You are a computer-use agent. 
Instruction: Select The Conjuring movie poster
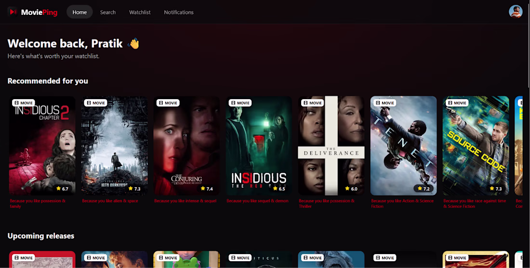click(x=186, y=146)
